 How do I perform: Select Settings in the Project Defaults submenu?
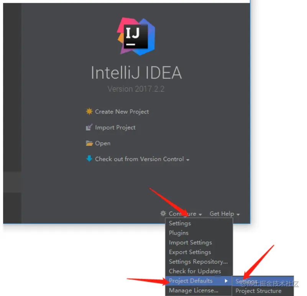coord(263,281)
